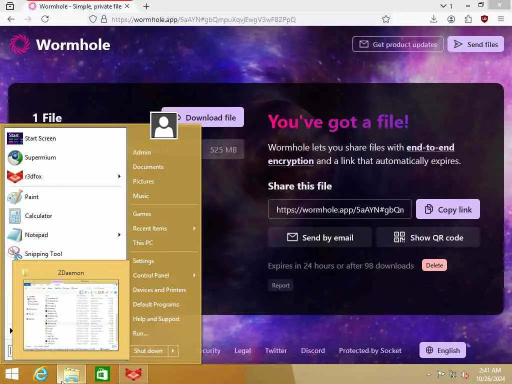Click the user account picture
Viewport: 512px width, 384px height.
coord(164,125)
